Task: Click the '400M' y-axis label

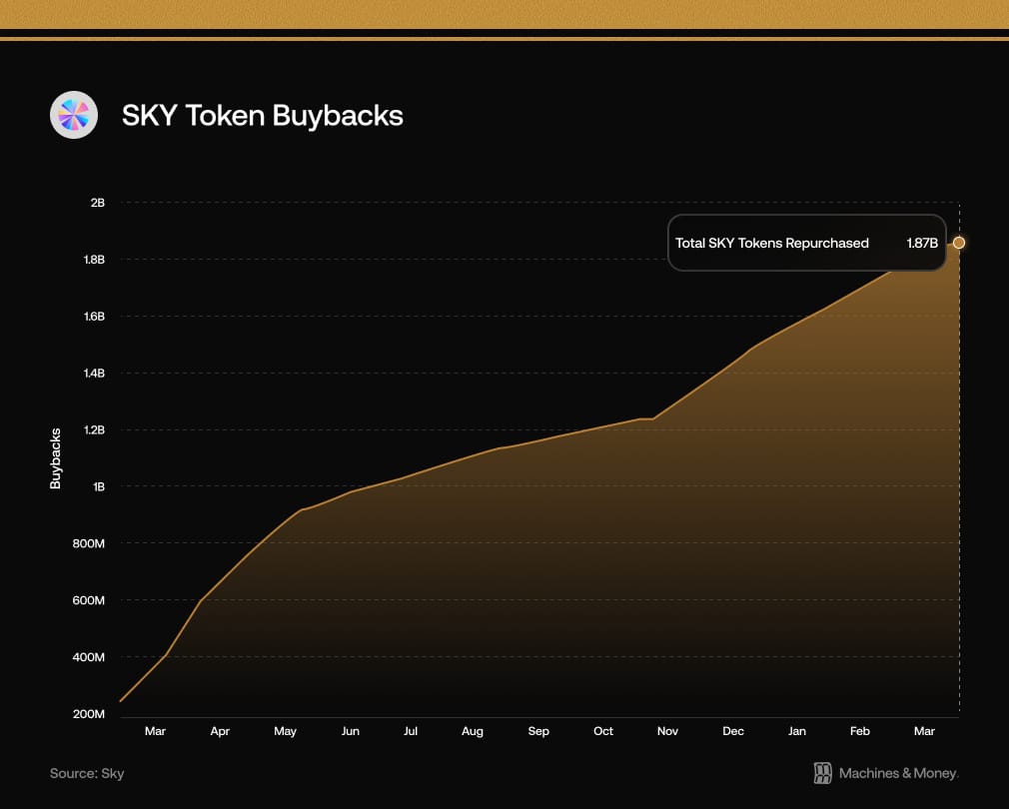Action: coord(89,656)
